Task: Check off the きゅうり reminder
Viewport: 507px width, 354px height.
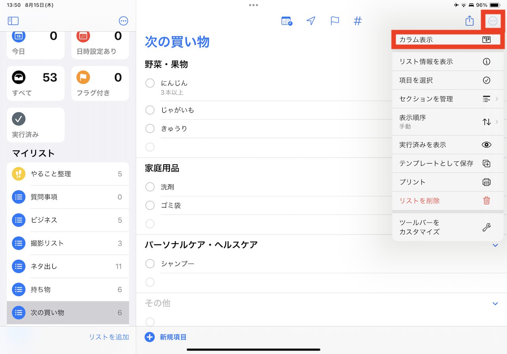Action: pyautogui.click(x=150, y=128)
